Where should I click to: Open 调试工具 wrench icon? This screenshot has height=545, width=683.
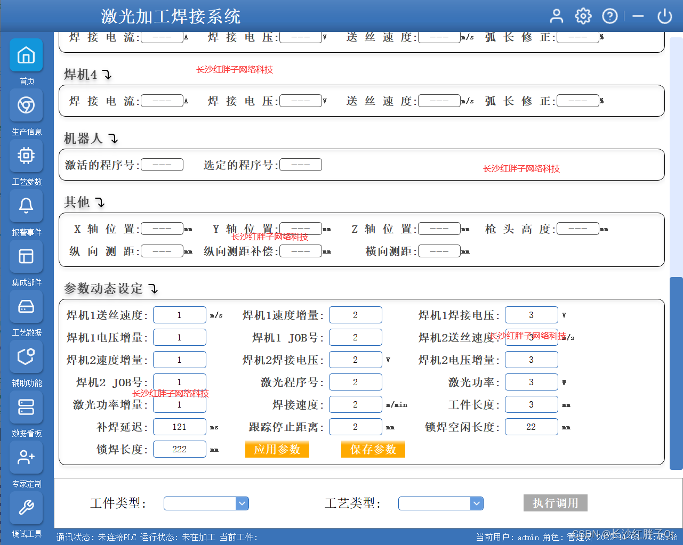[26, 508]
